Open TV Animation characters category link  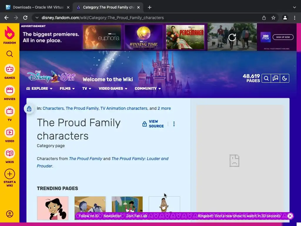tap(124, 108)
